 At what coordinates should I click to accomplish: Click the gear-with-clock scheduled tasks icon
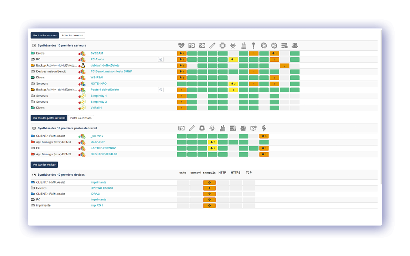[x=274, y=45]
